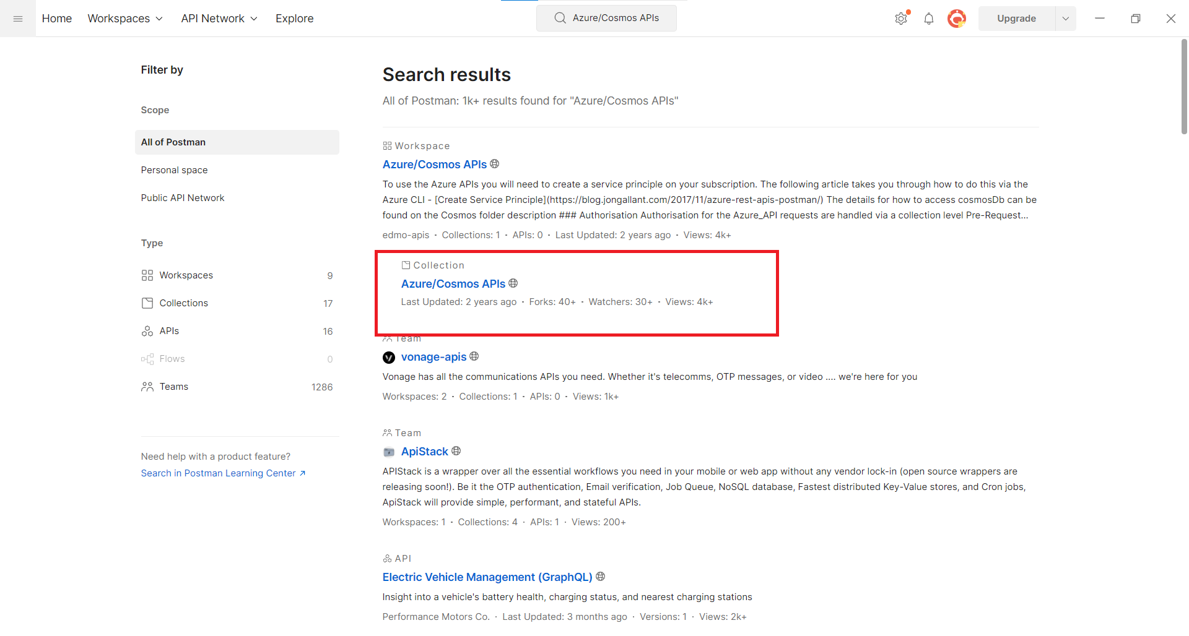Click the APIs filter icon
1189x636 pixels.
click(147, 331)
